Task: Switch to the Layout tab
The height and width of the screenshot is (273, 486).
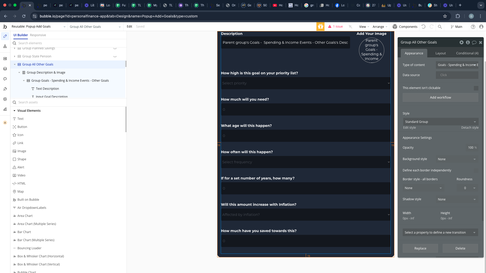Action: click(440, 53)
